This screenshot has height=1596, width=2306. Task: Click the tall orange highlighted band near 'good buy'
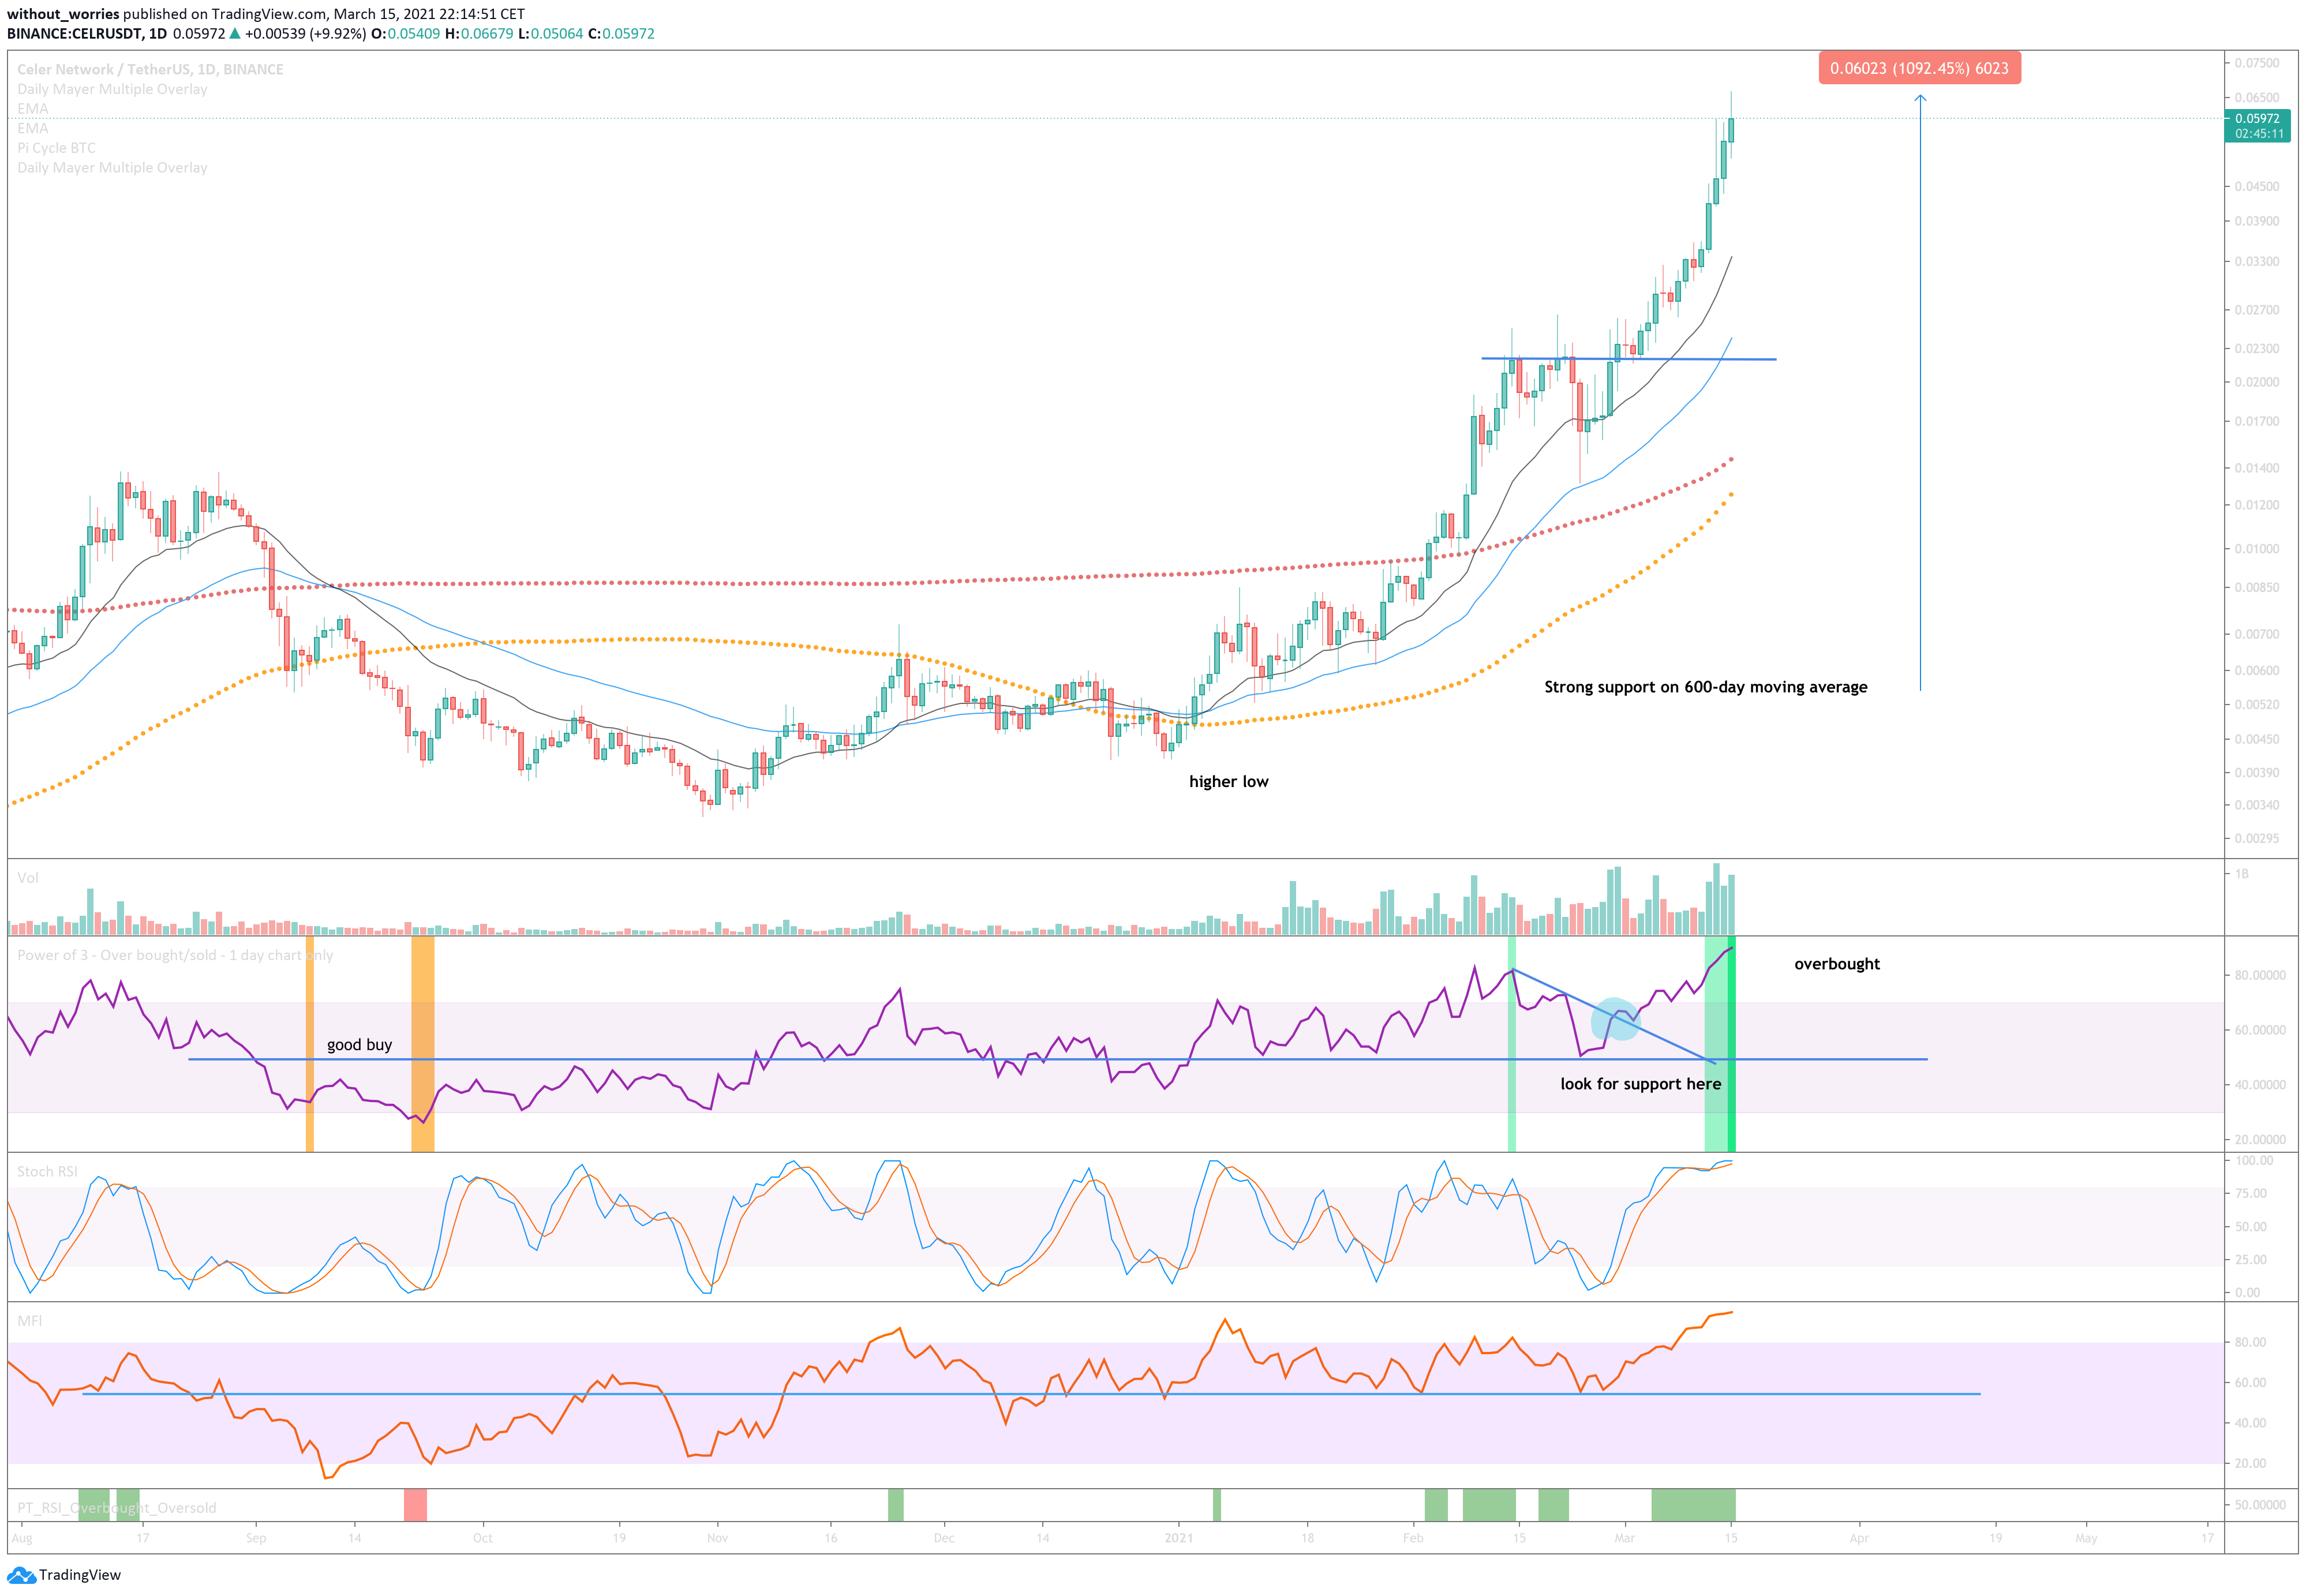tap(422, 1043)
